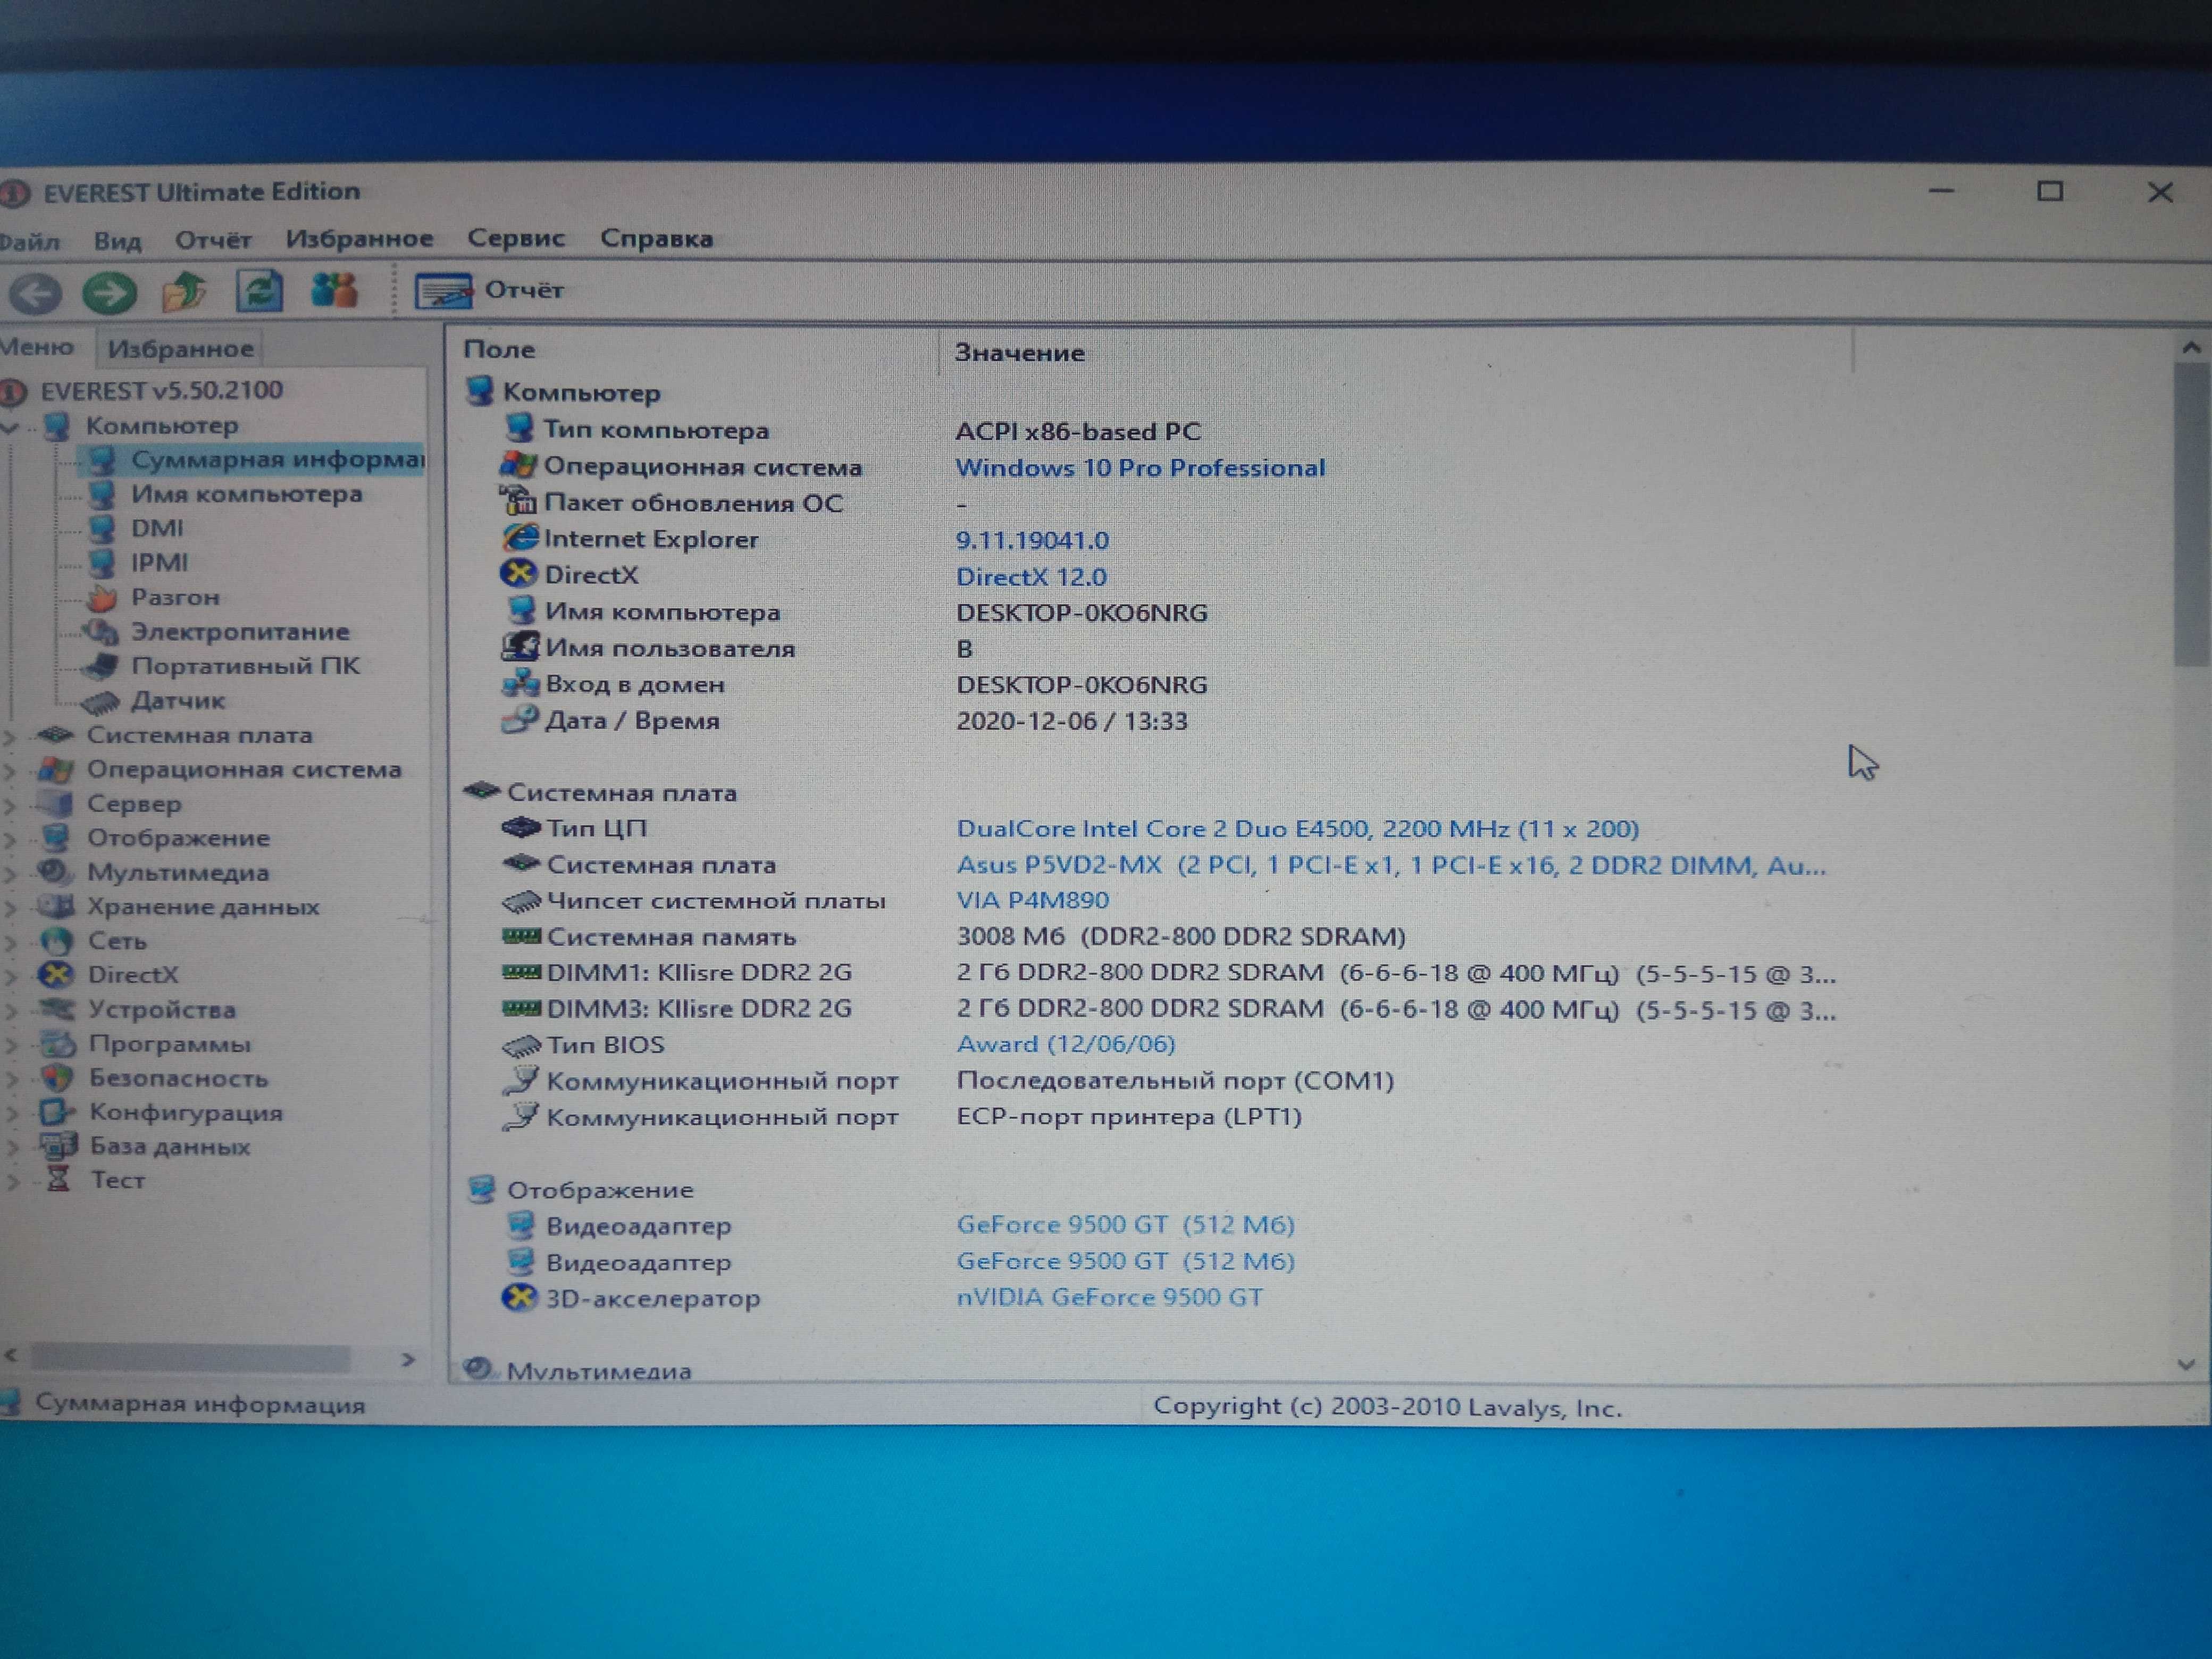Expand the Сеть tree node
The image size is (2212, 1659).
[10, 942]
